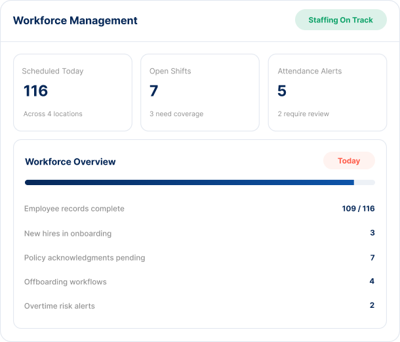Select New hires in onboarding row
Screen dimensions: 400x342
(x=199, y=233)
